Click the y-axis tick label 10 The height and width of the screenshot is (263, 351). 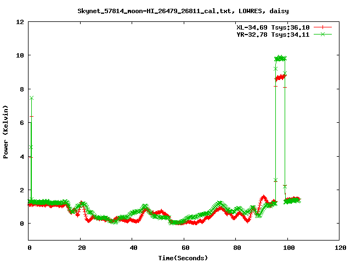pos(20,55)
